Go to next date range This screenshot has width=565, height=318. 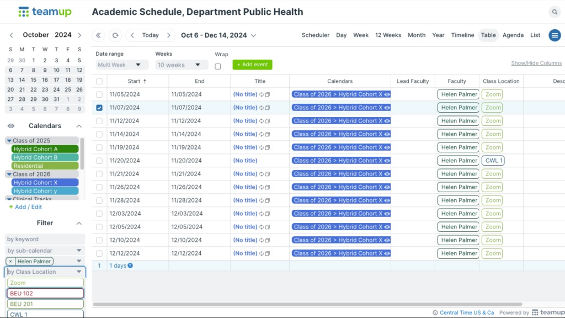pyautogui.click(x=169, y=35)
